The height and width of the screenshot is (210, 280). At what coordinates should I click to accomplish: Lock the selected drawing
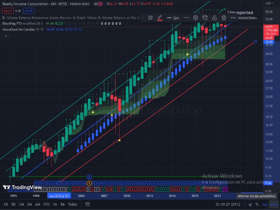tap(214, 18)
